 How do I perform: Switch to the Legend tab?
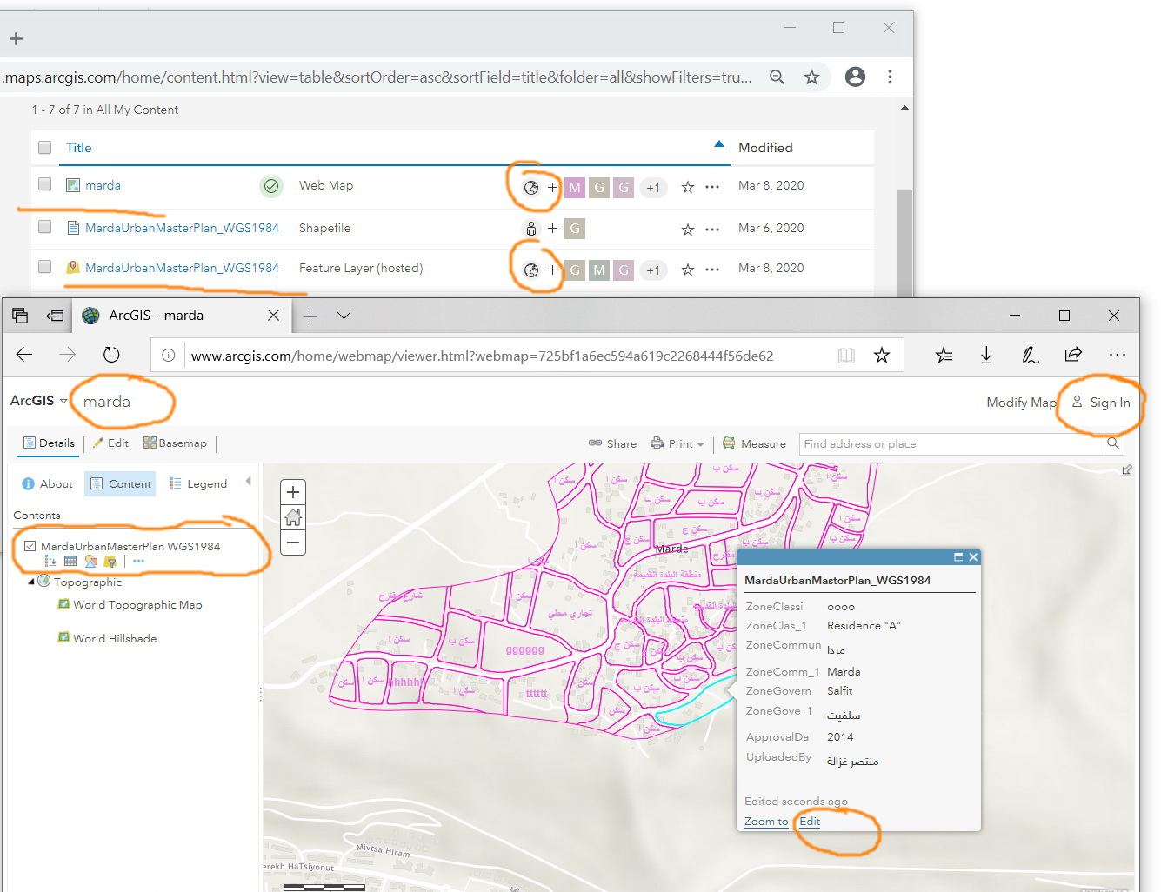point(198,484)
